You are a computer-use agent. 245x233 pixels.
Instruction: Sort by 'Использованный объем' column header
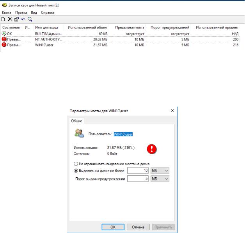click(x=87, y=27)
